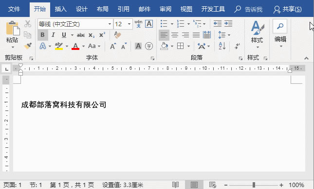Toggle Italic formatting
The width and height of the screenshot is (314, 189).
53,35
